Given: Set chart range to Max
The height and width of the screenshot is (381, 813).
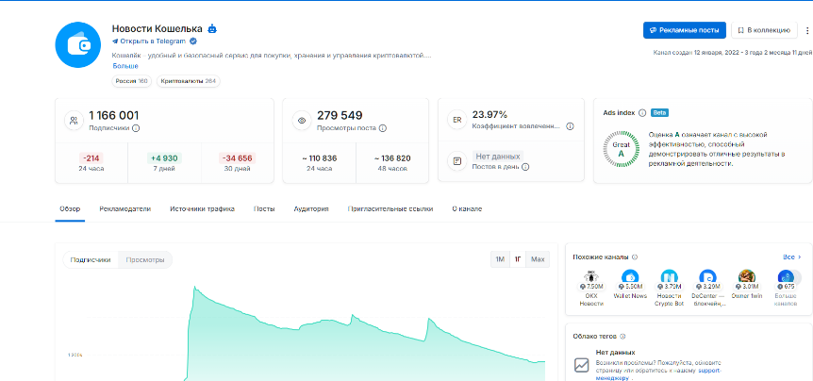Looking at the screenshot, I should pyautogui.click(x=538, y=259).
